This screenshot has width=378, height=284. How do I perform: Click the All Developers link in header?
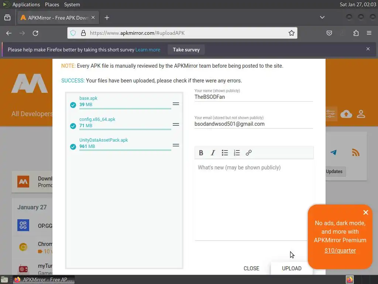pos(32,114)
